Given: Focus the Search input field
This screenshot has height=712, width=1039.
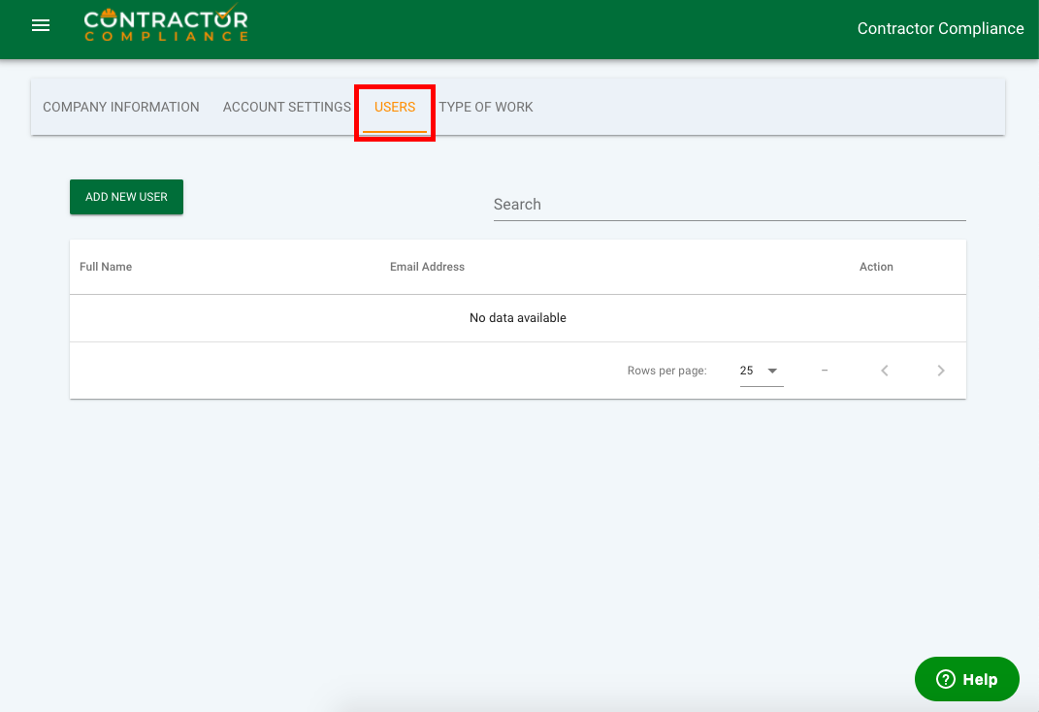Looking at the screenshot, I should 730,205.
